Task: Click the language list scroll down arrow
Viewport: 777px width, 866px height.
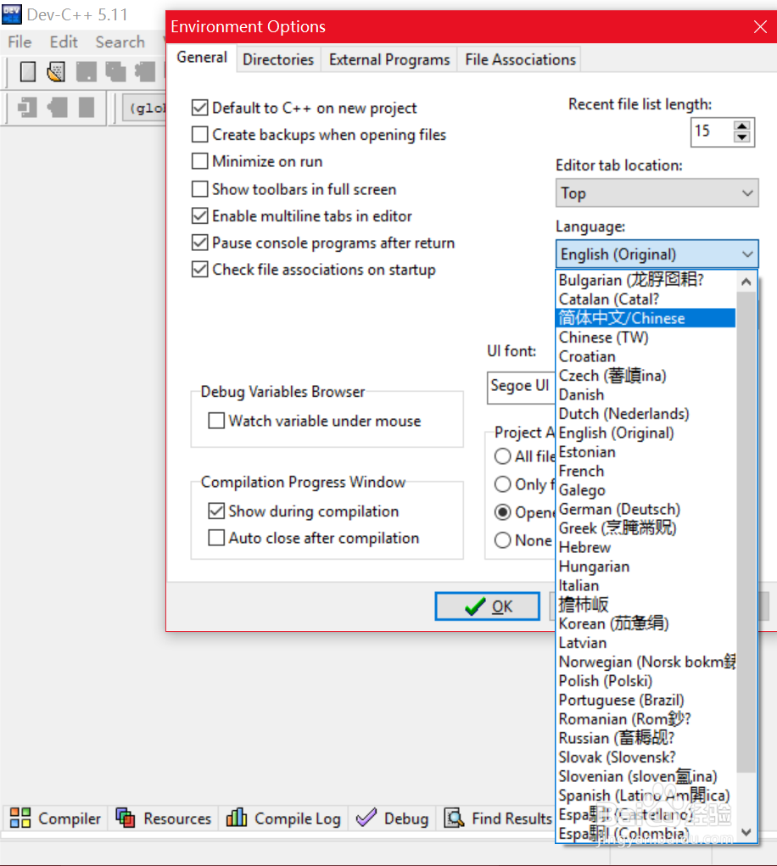Action: pos(746,832)
